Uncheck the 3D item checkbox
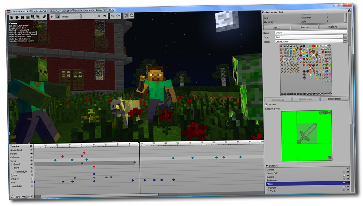The width and height of the screenshot is (363, 206). (266, 105)
